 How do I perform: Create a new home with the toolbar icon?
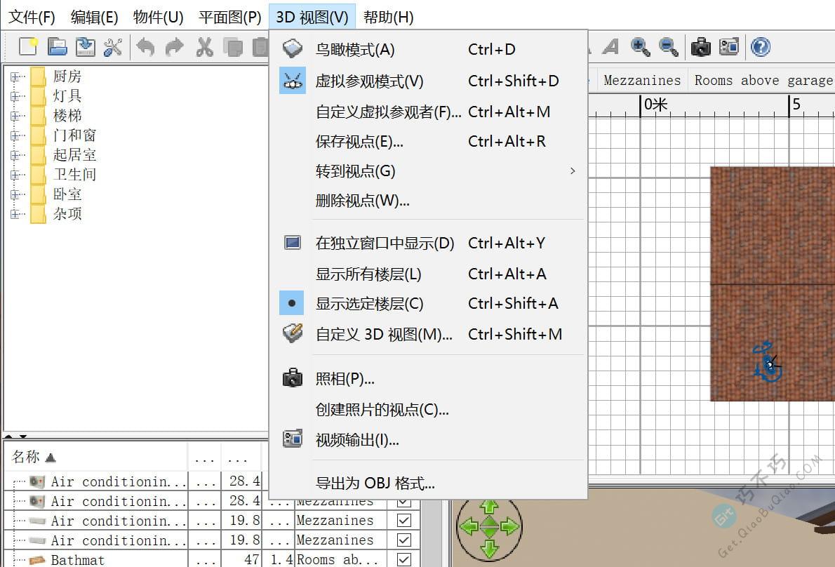[28, 47]
